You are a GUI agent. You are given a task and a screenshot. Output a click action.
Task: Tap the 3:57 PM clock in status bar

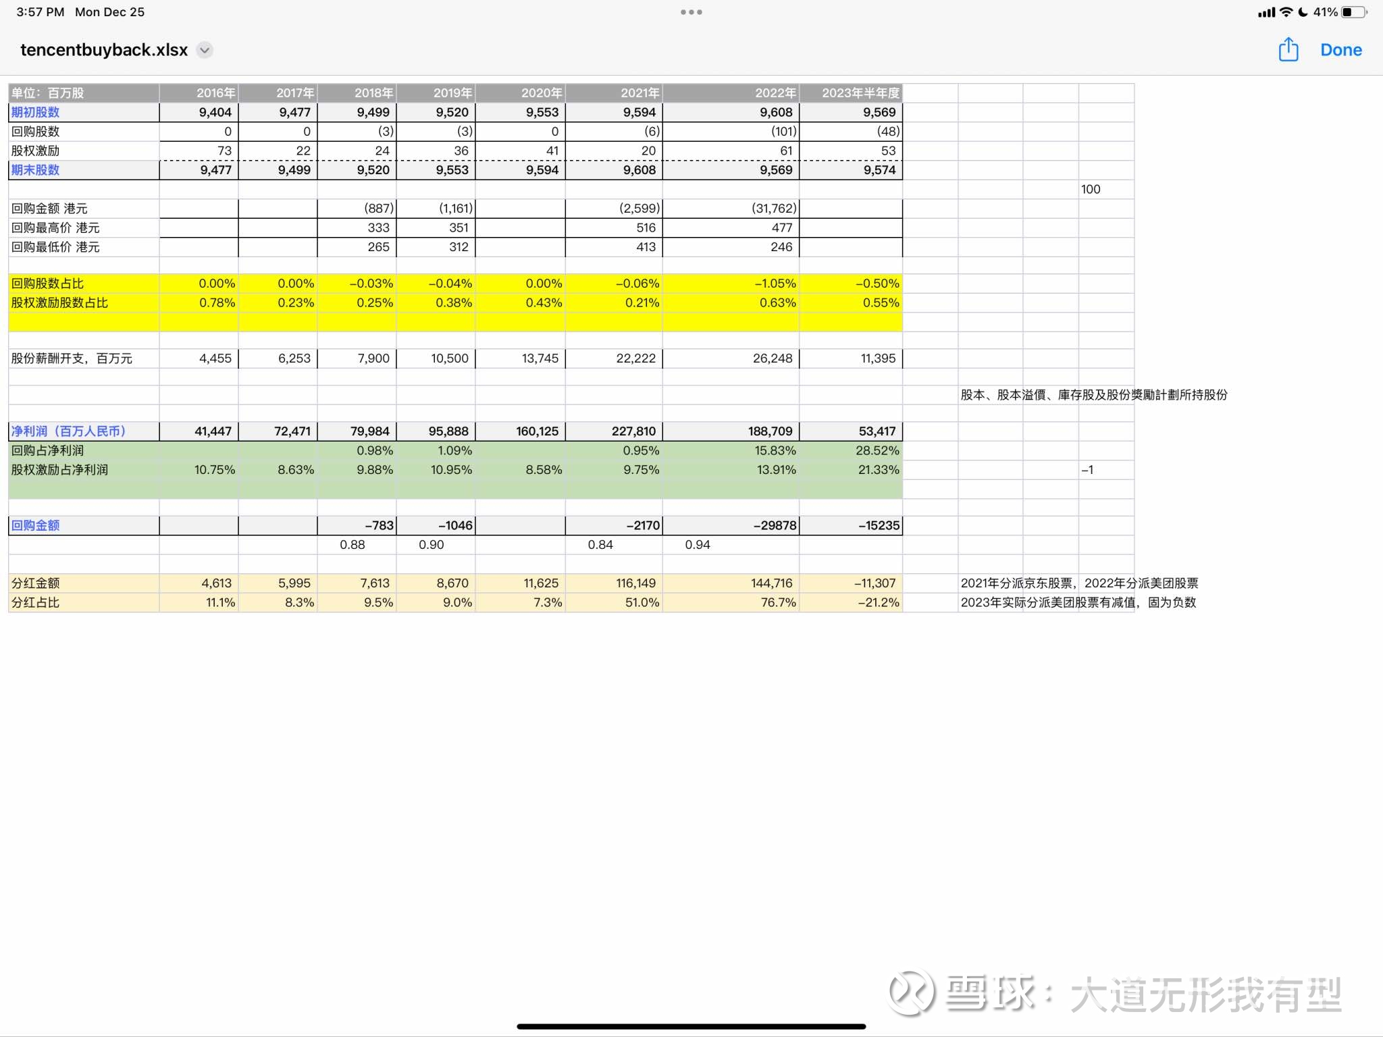pyautogui.click(x=41, y=12)
